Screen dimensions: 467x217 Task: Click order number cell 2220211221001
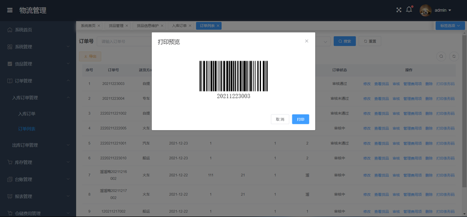click(113, 143)
